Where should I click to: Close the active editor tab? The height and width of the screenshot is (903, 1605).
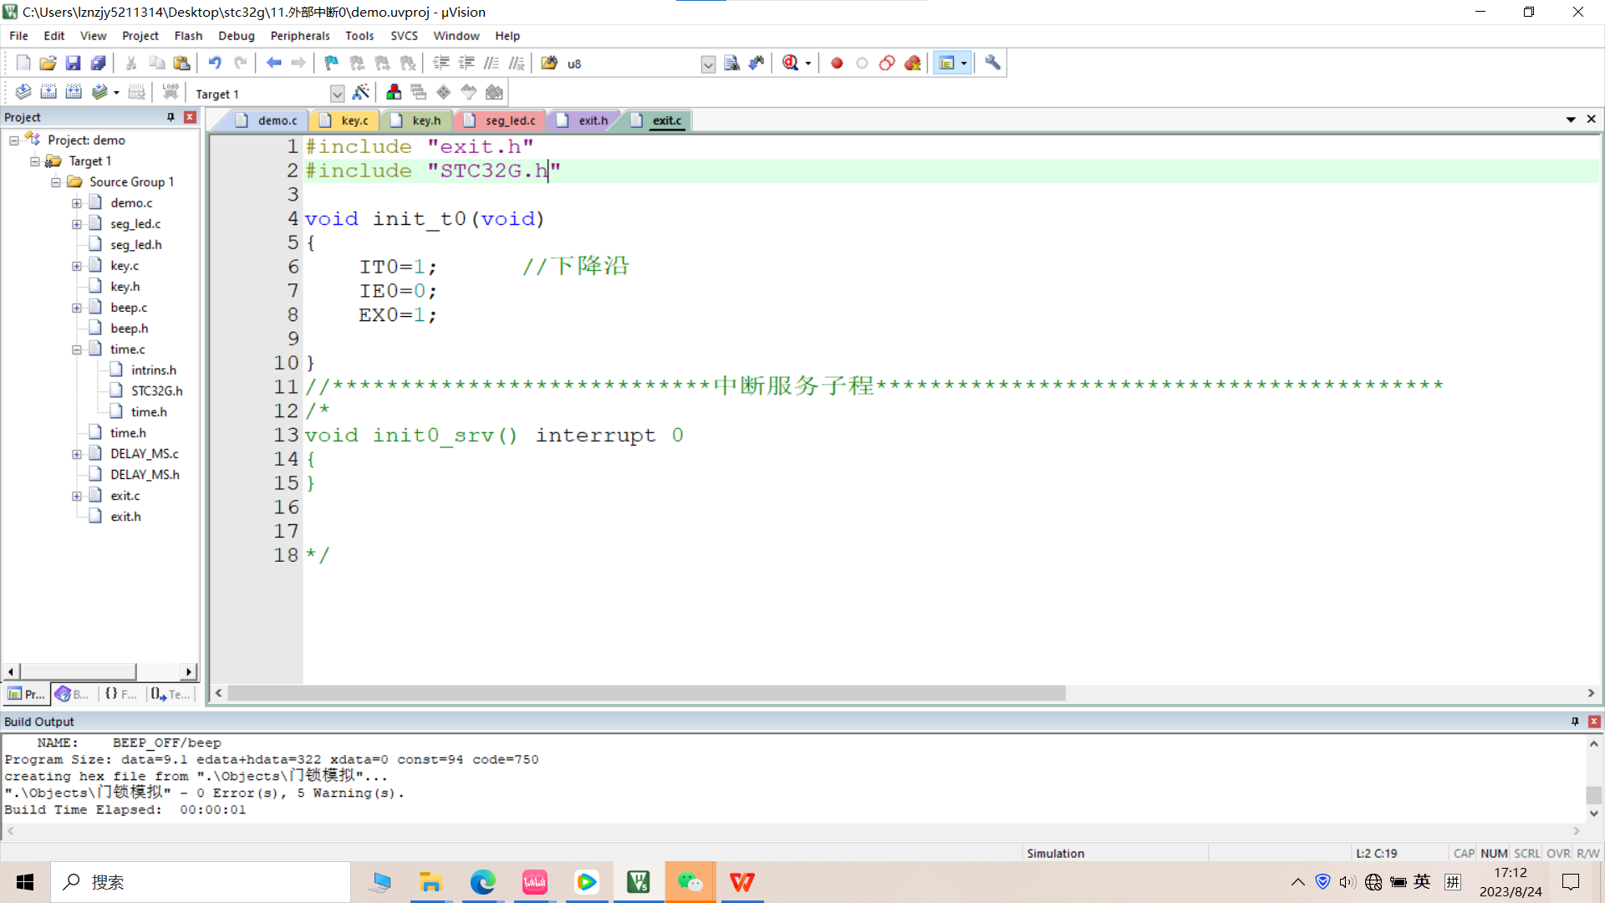(x=1591, y=120)
